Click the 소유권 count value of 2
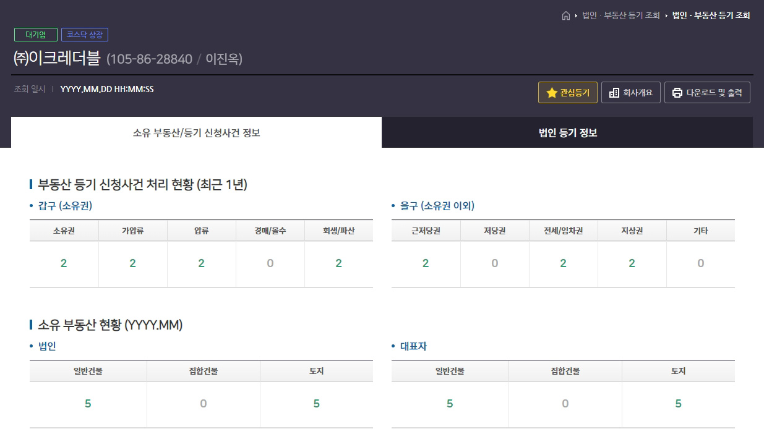 click(x=64, y=262)
